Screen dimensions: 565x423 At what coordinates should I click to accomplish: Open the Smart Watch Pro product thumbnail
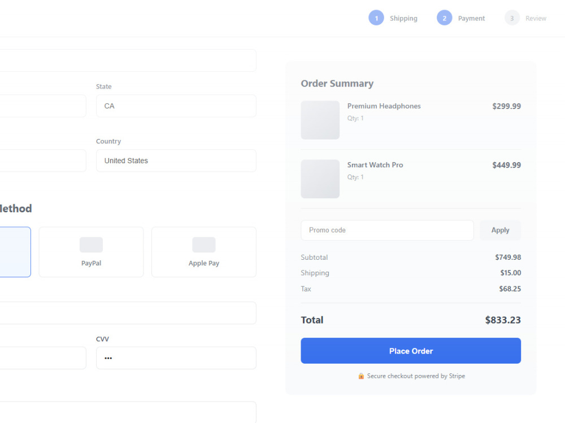pyautogui.click(x=320, y=178)
